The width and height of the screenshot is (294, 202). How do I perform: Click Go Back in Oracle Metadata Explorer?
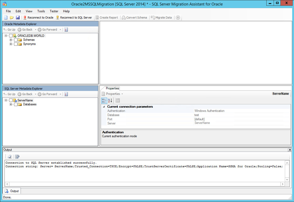(25, 29)
